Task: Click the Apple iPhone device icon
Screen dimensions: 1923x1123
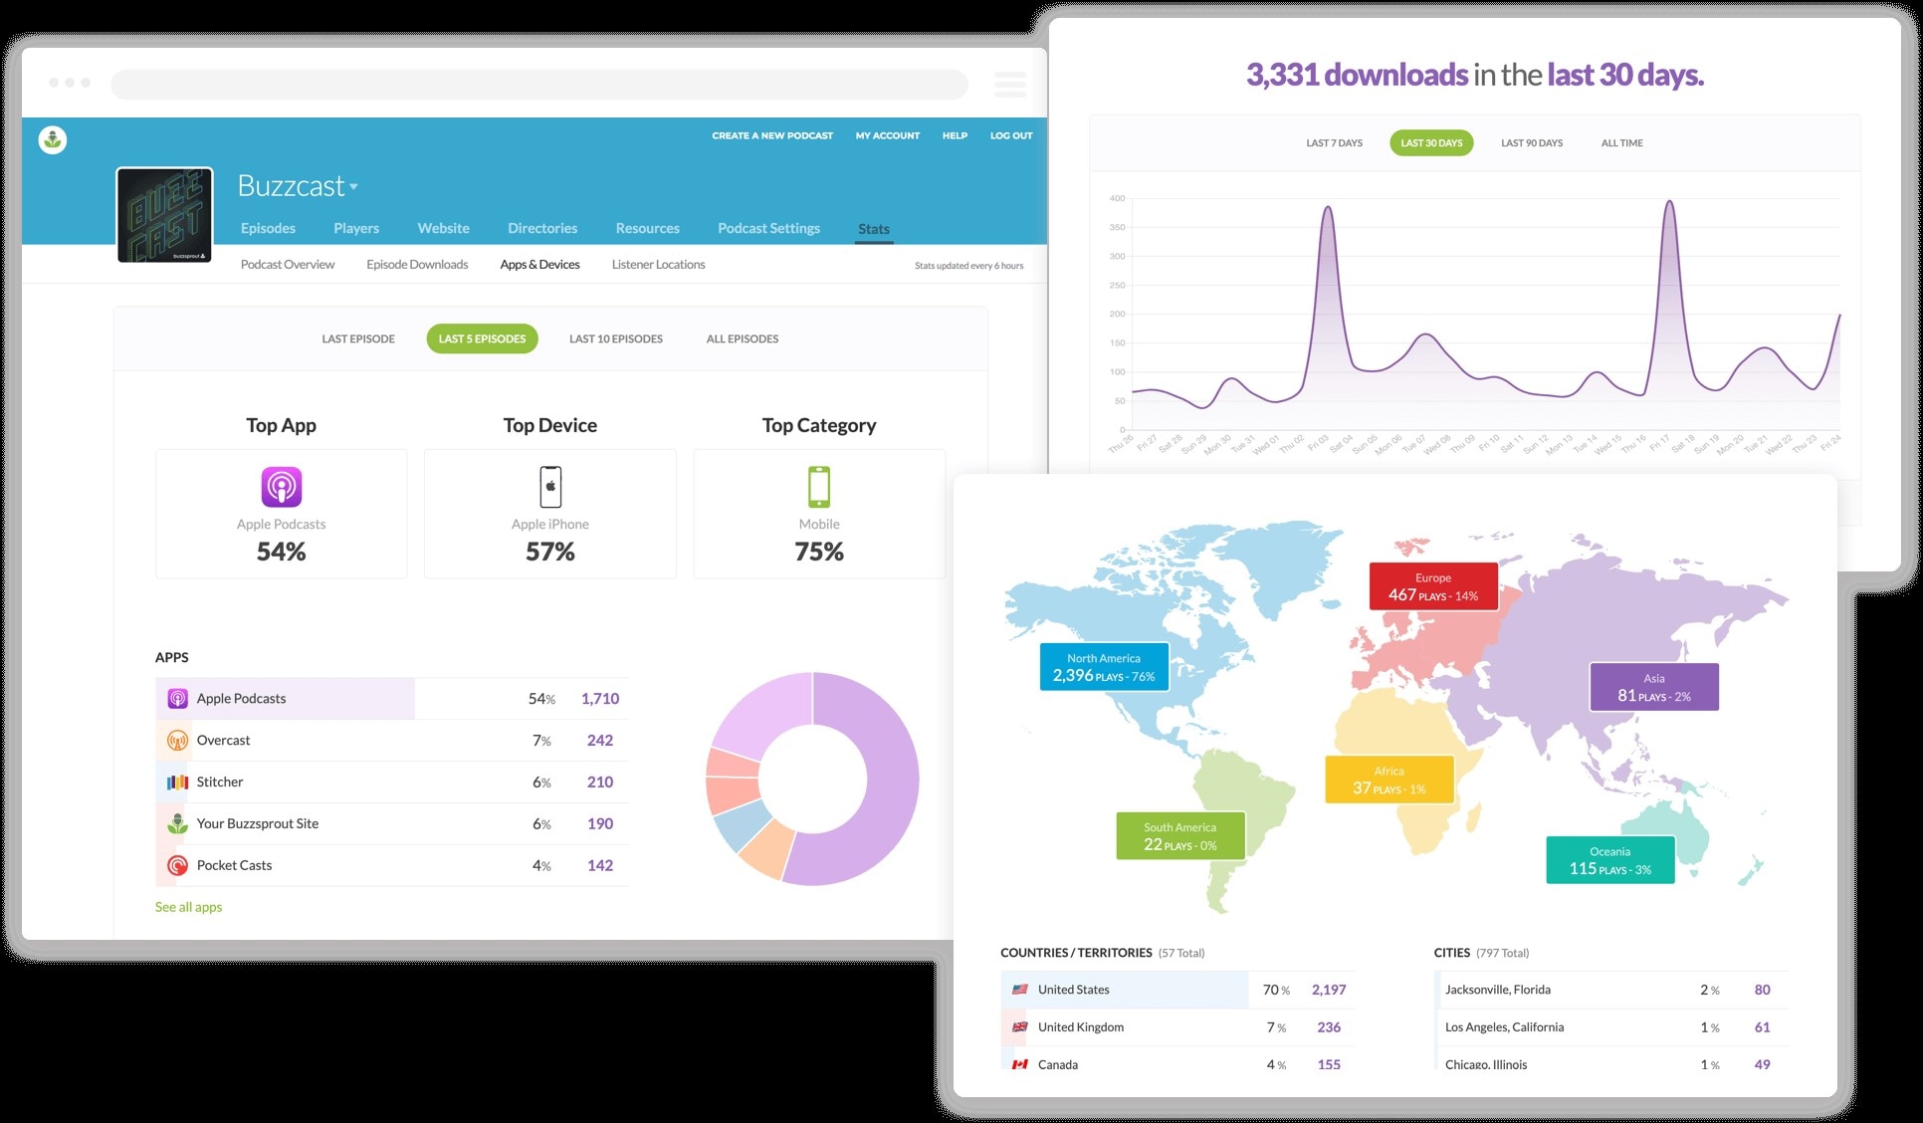Action: click(550, 487)
